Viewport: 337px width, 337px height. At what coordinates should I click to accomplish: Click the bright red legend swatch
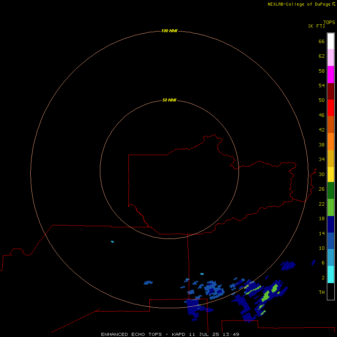click(331, 108)
